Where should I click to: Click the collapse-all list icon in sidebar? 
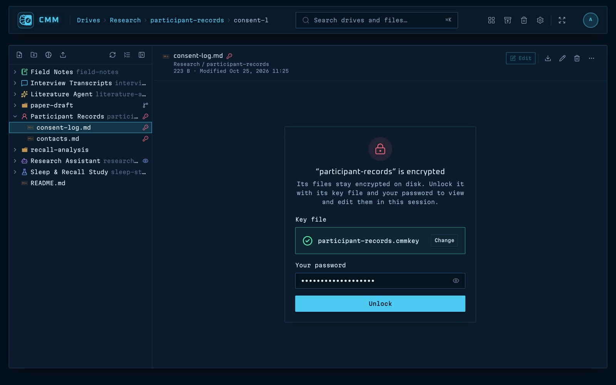[x=127, y=55]
